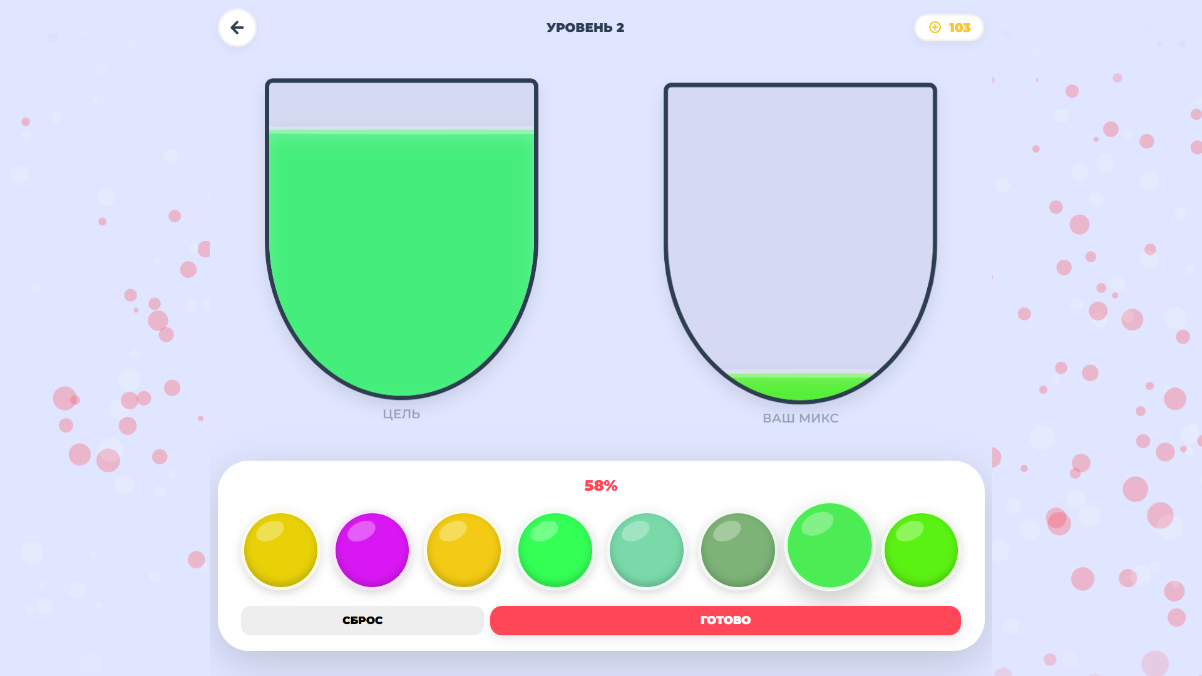This screenshot has height=676, width=1202.
Task: Add the bright neon green ball
Action: pyautogui.click(x=555, y=550)
